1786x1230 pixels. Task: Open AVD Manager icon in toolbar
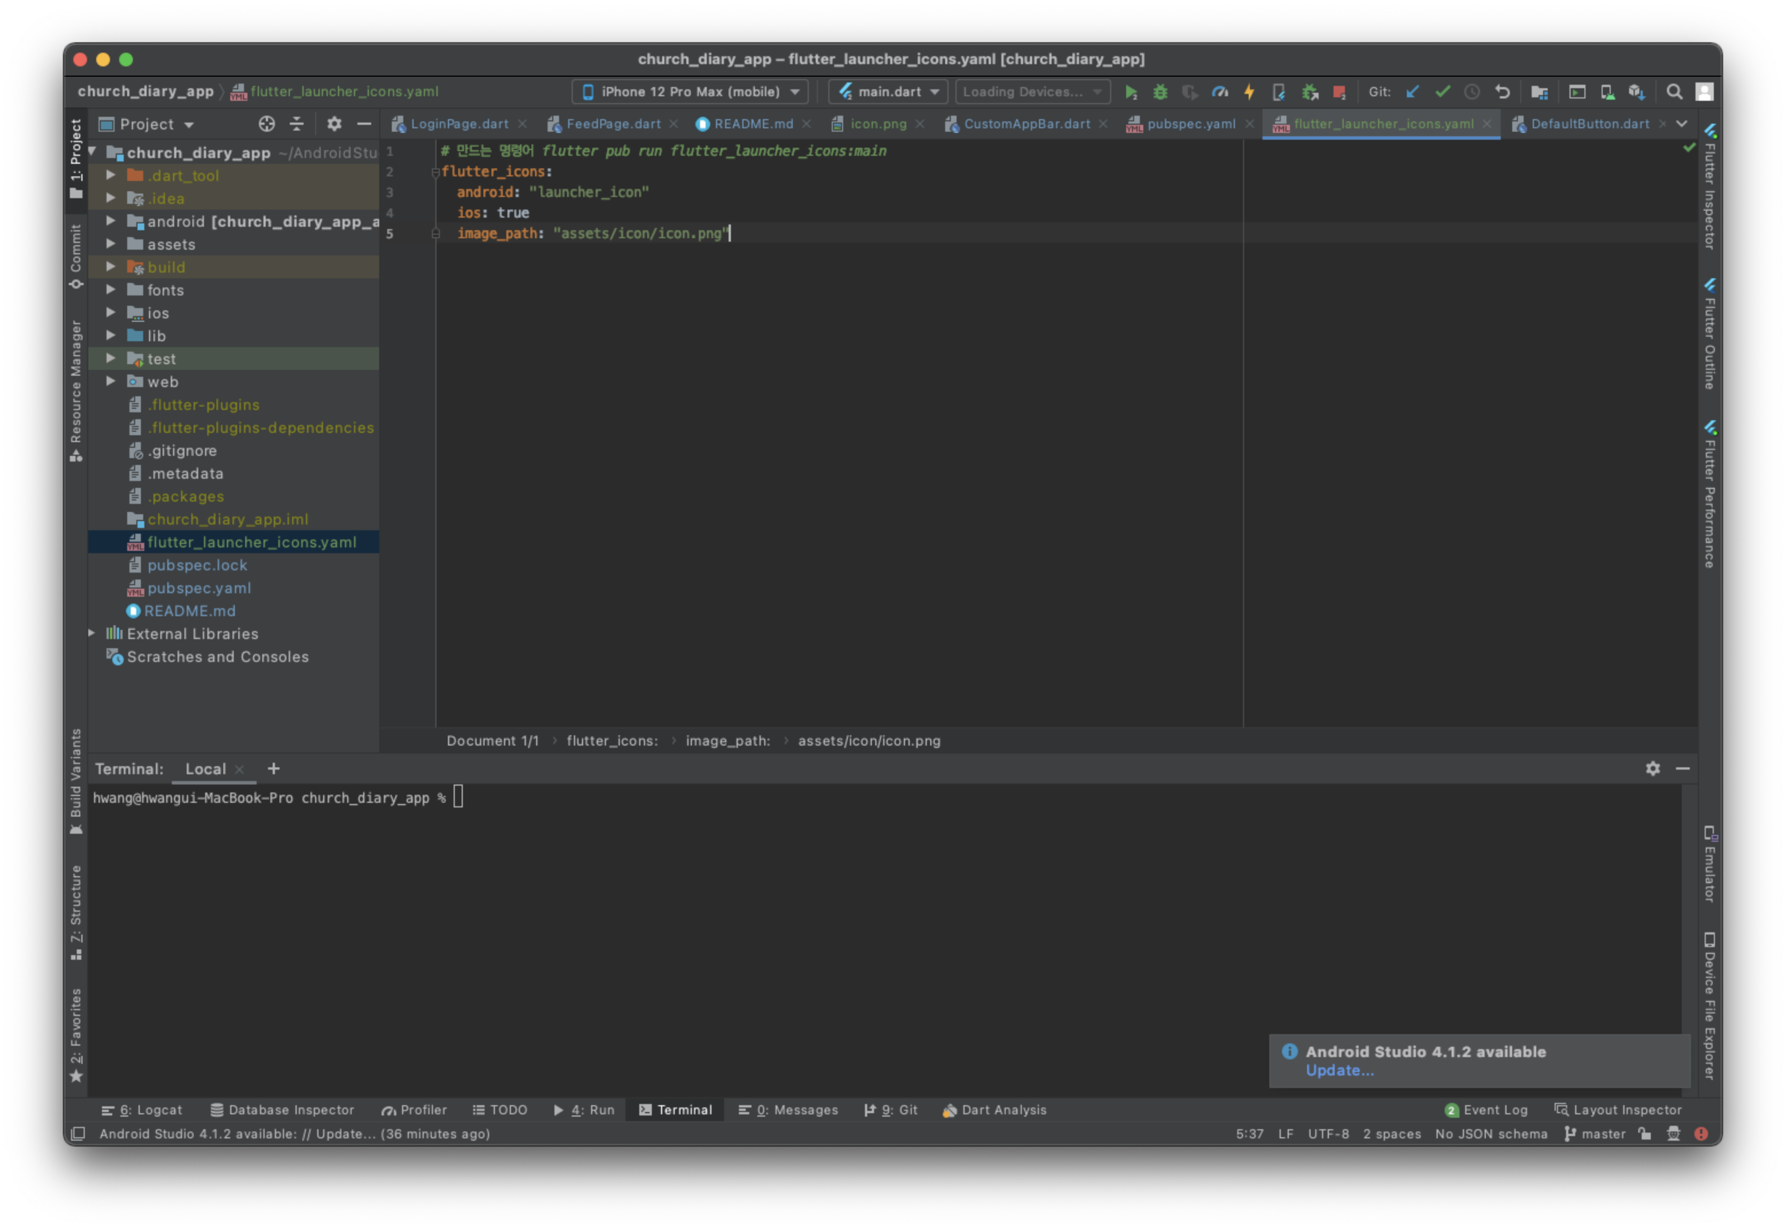tap(1607, 93)
